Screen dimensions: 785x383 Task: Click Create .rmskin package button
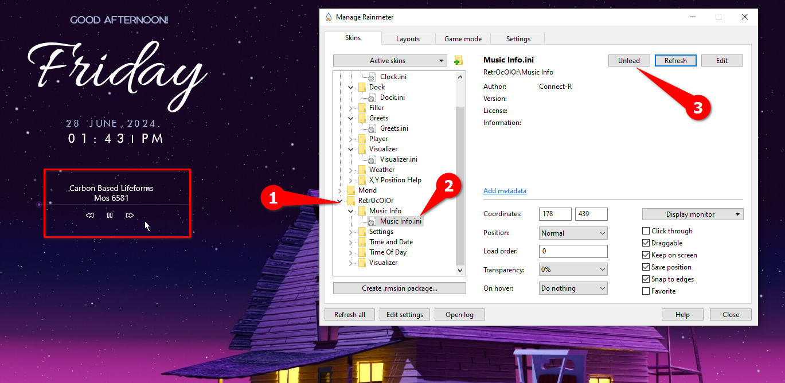coord(400,288)
